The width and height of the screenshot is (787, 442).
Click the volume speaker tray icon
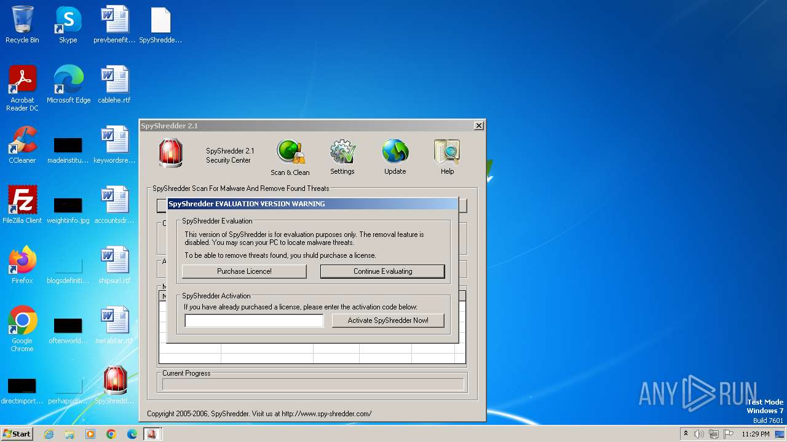pyautogui.click(x=699, y=434)
